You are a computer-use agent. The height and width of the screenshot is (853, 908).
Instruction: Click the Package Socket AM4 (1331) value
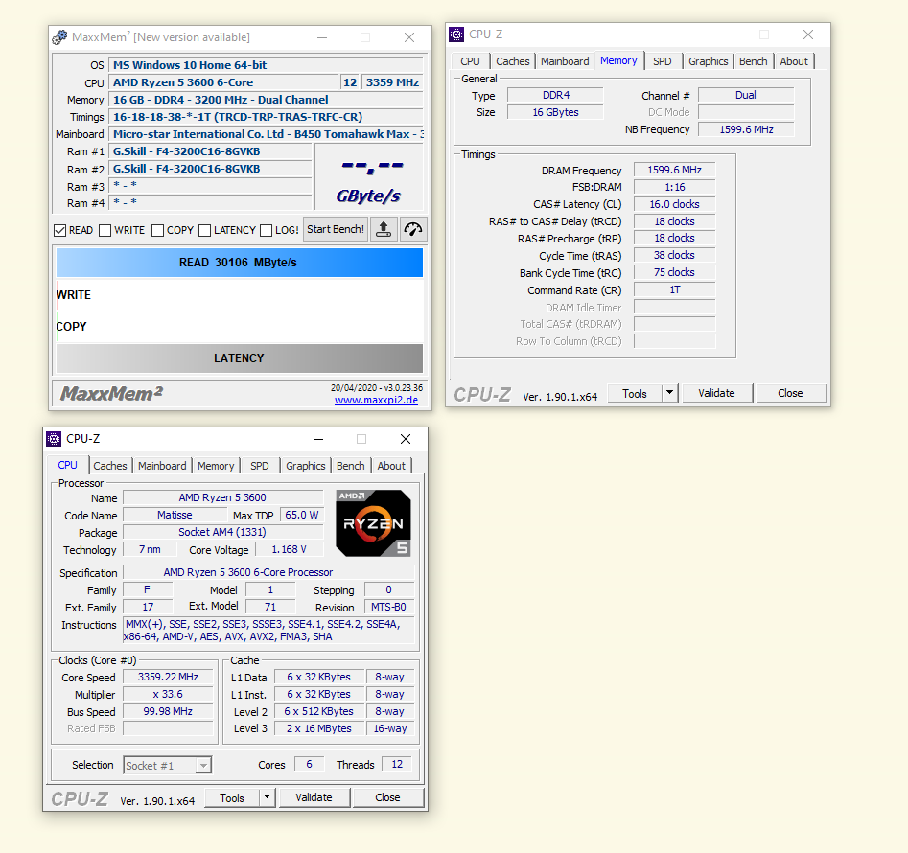pos(223,532)
